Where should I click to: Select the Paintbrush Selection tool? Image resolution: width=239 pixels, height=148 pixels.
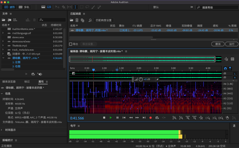[x=93, y=7]
